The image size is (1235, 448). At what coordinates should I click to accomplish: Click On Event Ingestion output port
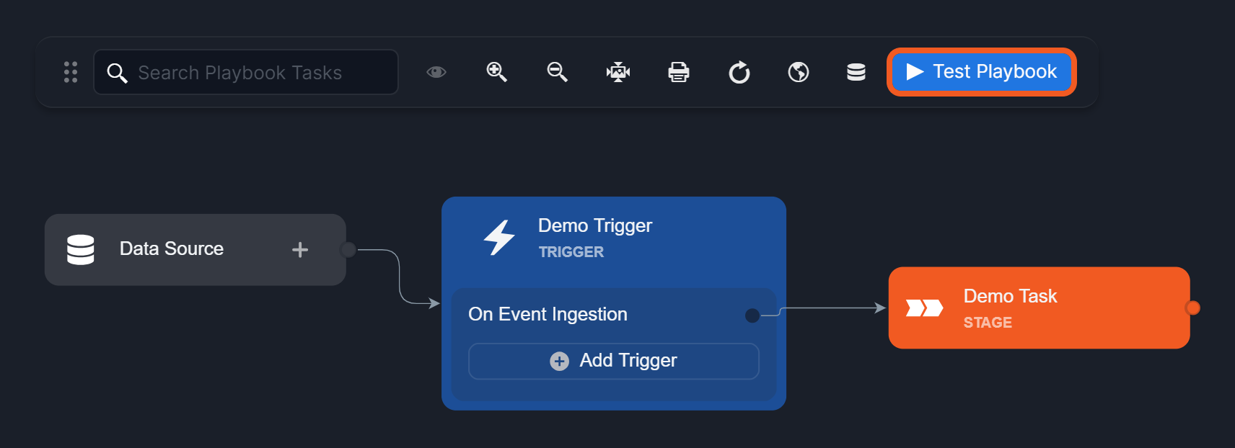pyautogui.click(x=752, y=315)
